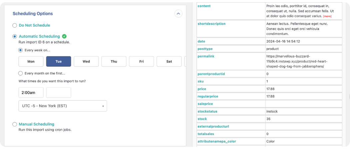Pick Fri as the import day
350x149 pixels.
[x=142, y=62]
